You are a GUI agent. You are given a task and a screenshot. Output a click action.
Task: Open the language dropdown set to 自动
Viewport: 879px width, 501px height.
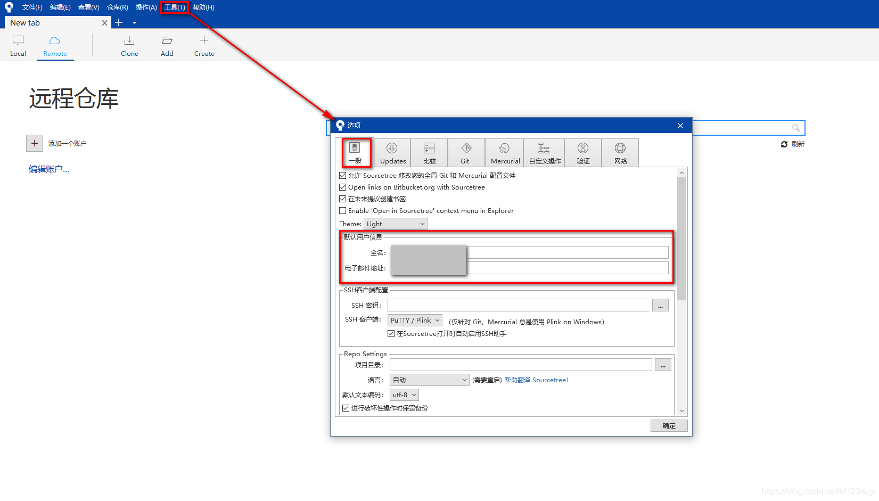coord(430,380)
